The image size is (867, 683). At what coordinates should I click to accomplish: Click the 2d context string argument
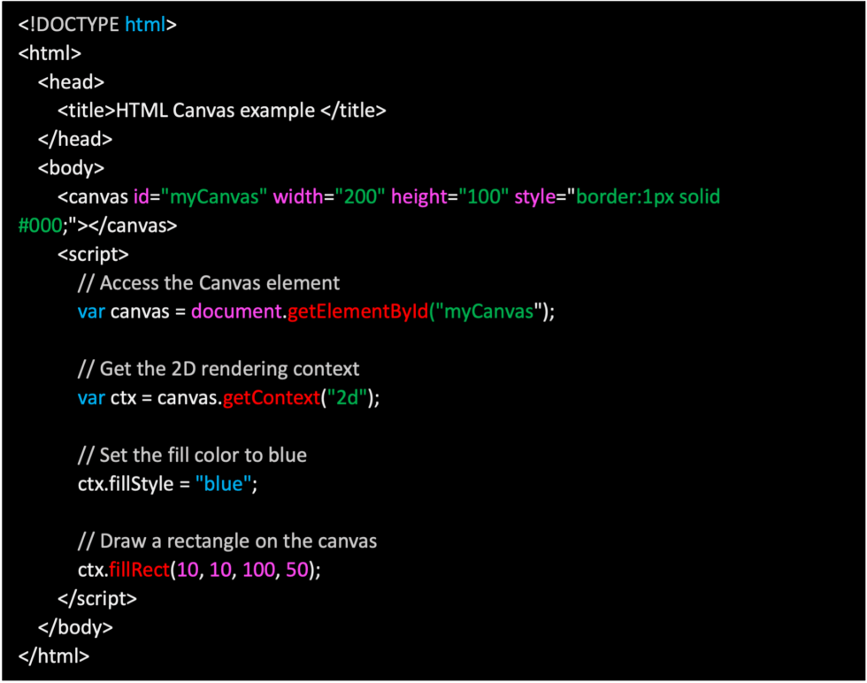click(x=346, y=398)
